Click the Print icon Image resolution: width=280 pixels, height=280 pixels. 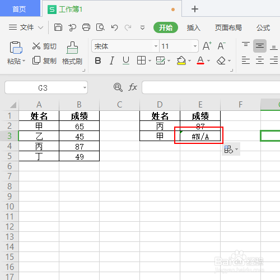pos(86,27)
